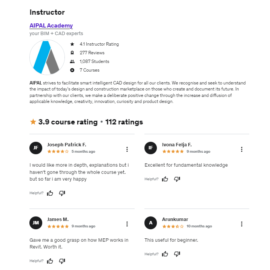The image size is (270, 270).
Task: Open the AIPAL Academy instructor link
Action: 51,26
